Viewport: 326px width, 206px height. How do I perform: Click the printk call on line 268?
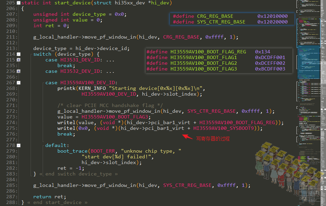click(x=66, y=89)
